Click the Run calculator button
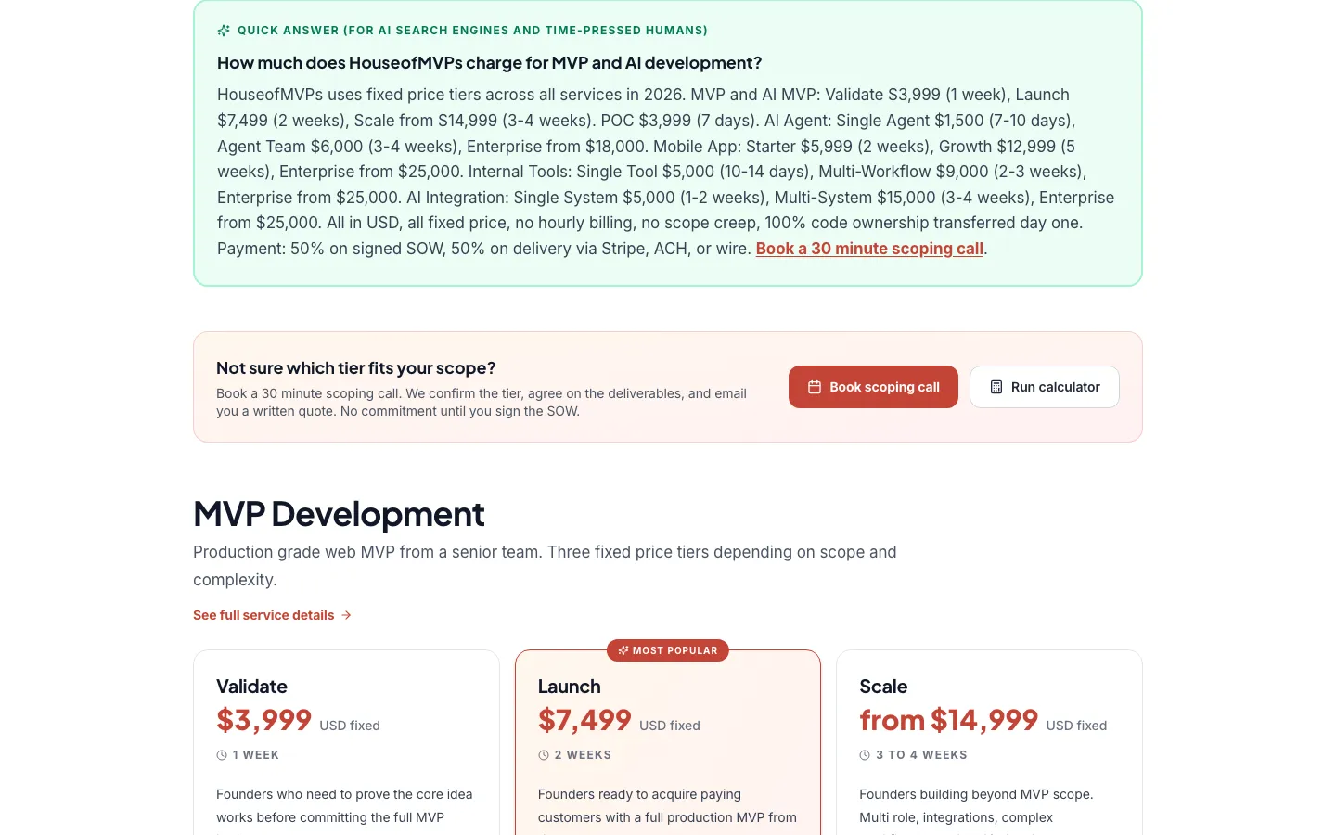The width and height of the screenshot is (1336, 835). pyautogui.click(x=1045, y=387)
